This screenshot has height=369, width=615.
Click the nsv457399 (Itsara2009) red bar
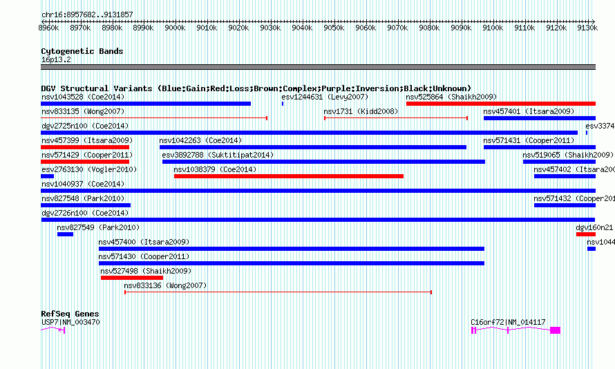click(85, 147)
